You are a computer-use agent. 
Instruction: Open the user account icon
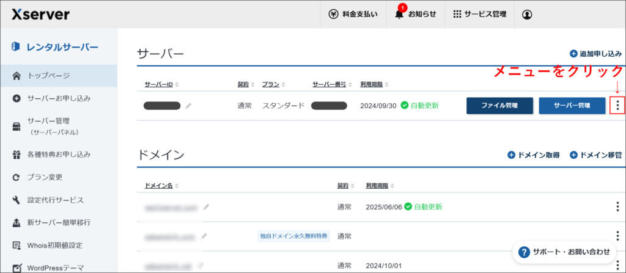pos(527,15)
